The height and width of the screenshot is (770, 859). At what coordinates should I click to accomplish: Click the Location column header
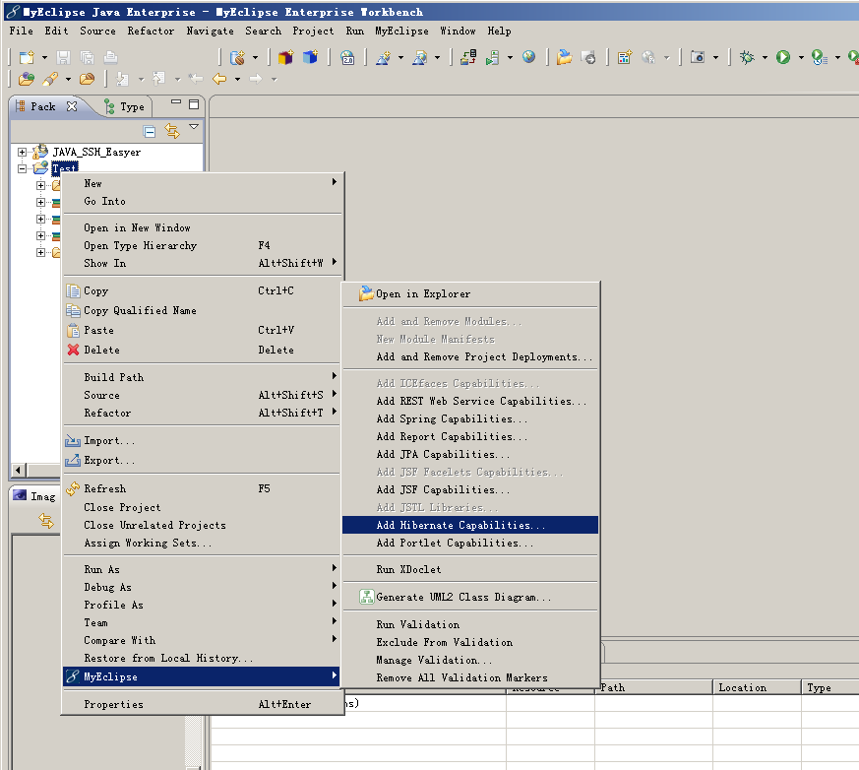coord(742,687)
